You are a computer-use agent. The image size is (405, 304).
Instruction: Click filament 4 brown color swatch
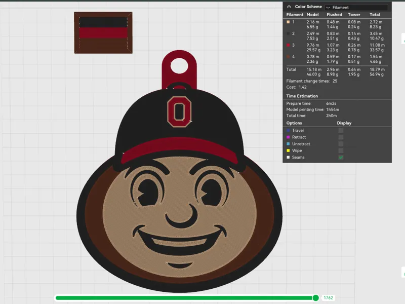click(288, 57)
